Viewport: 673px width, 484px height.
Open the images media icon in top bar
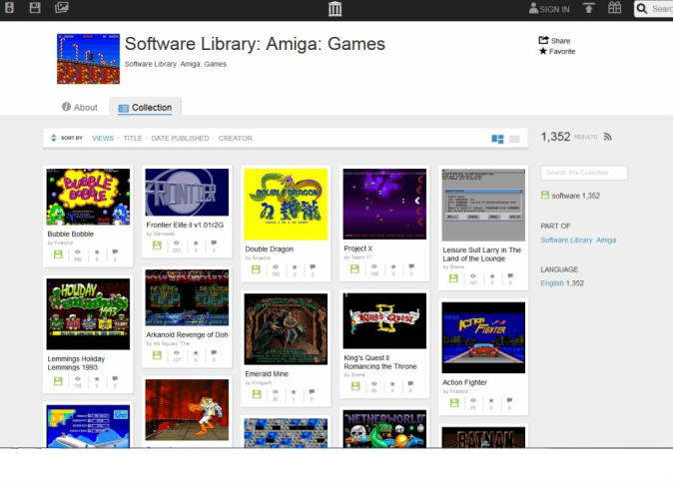[x=62, y=8]
